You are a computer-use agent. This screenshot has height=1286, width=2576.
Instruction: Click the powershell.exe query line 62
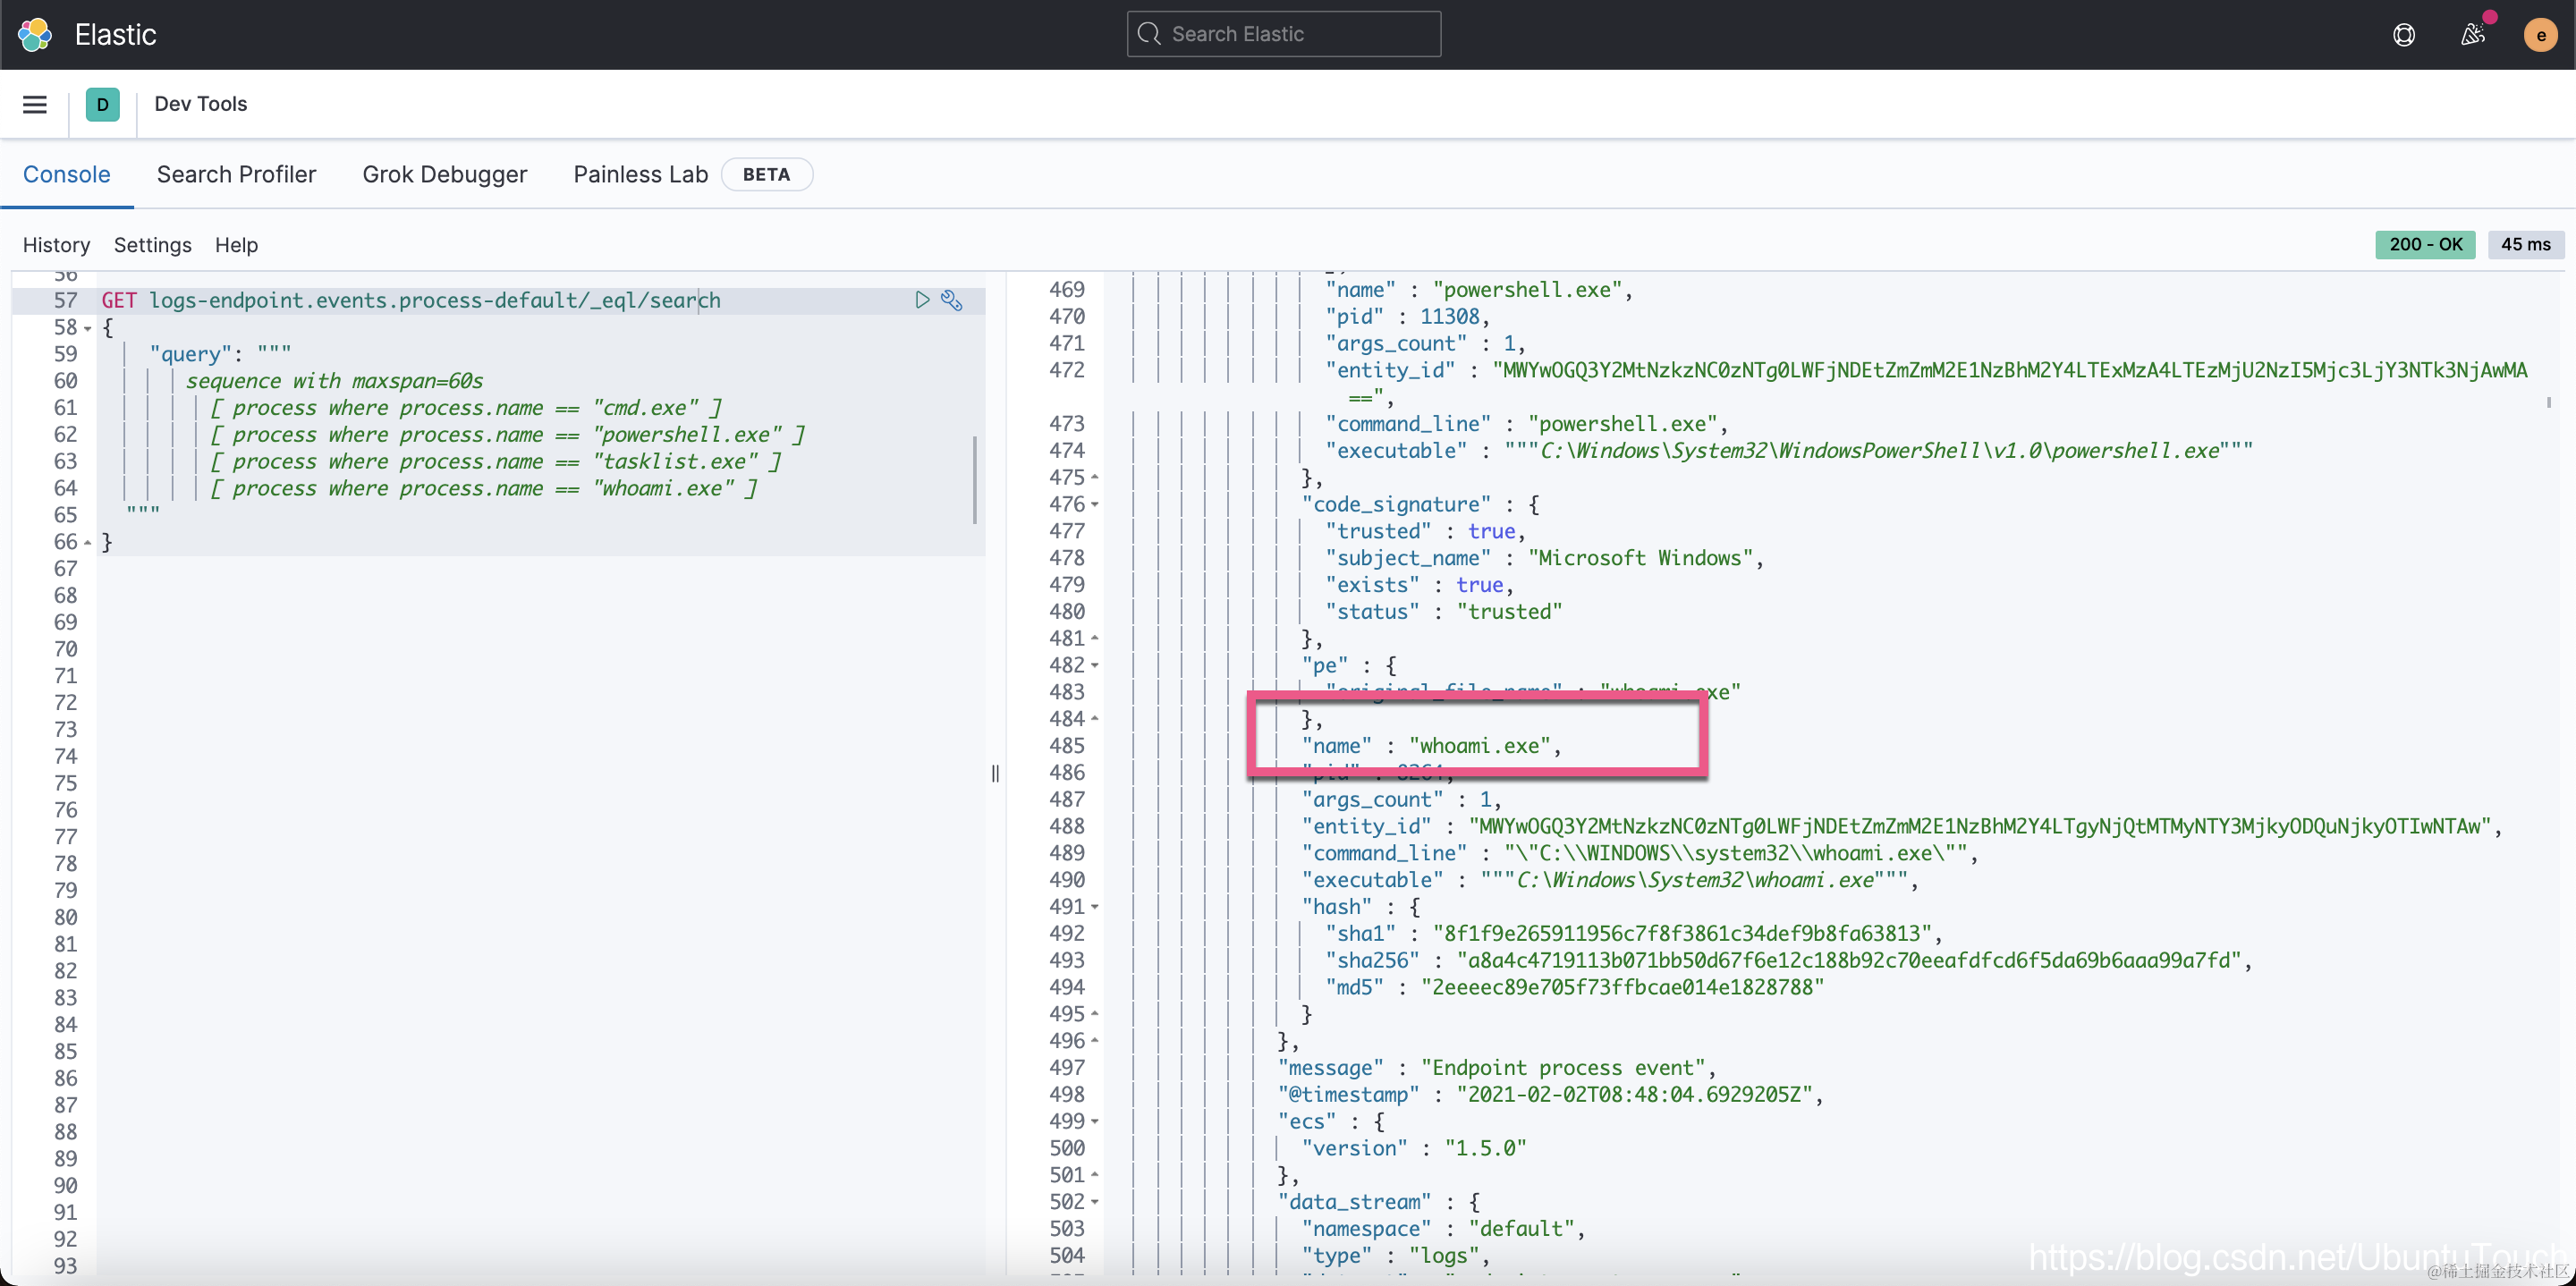coord(507,435)
